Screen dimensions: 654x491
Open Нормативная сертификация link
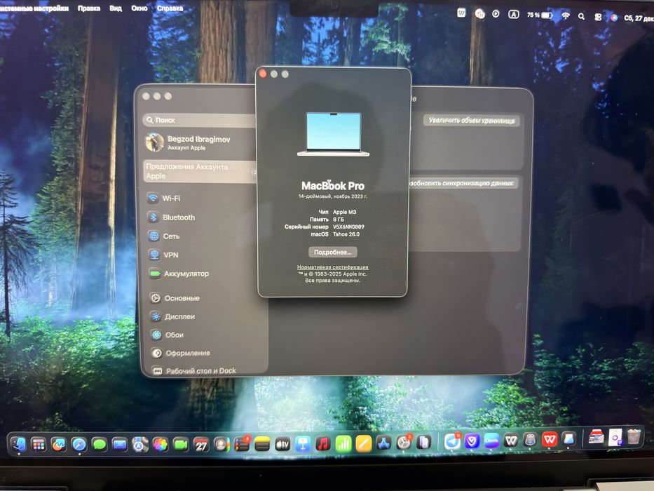[x=332, y=267]
